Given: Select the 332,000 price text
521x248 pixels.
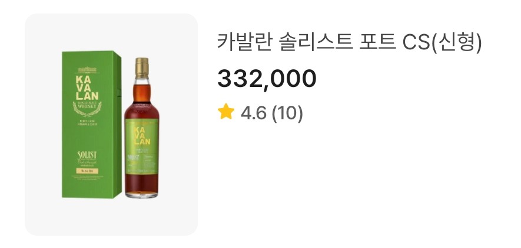Looking at the screenshot, I should click(267, 79).
